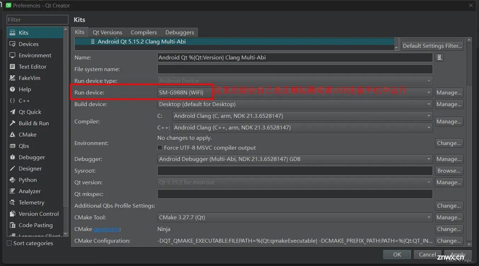Viewport: 479px width, 266px height.
Task: Switch to Debuggers tab
Action: [180, 32]
